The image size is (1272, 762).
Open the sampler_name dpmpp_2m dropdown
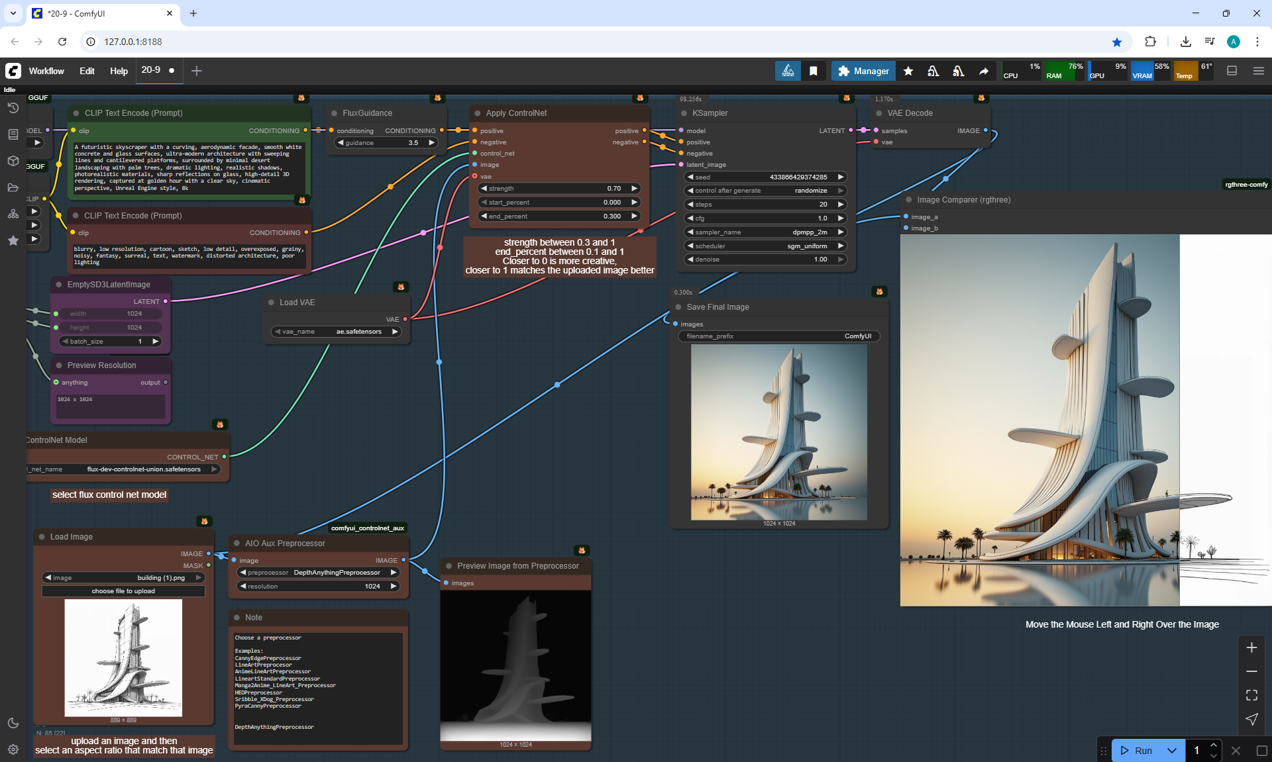765,232
